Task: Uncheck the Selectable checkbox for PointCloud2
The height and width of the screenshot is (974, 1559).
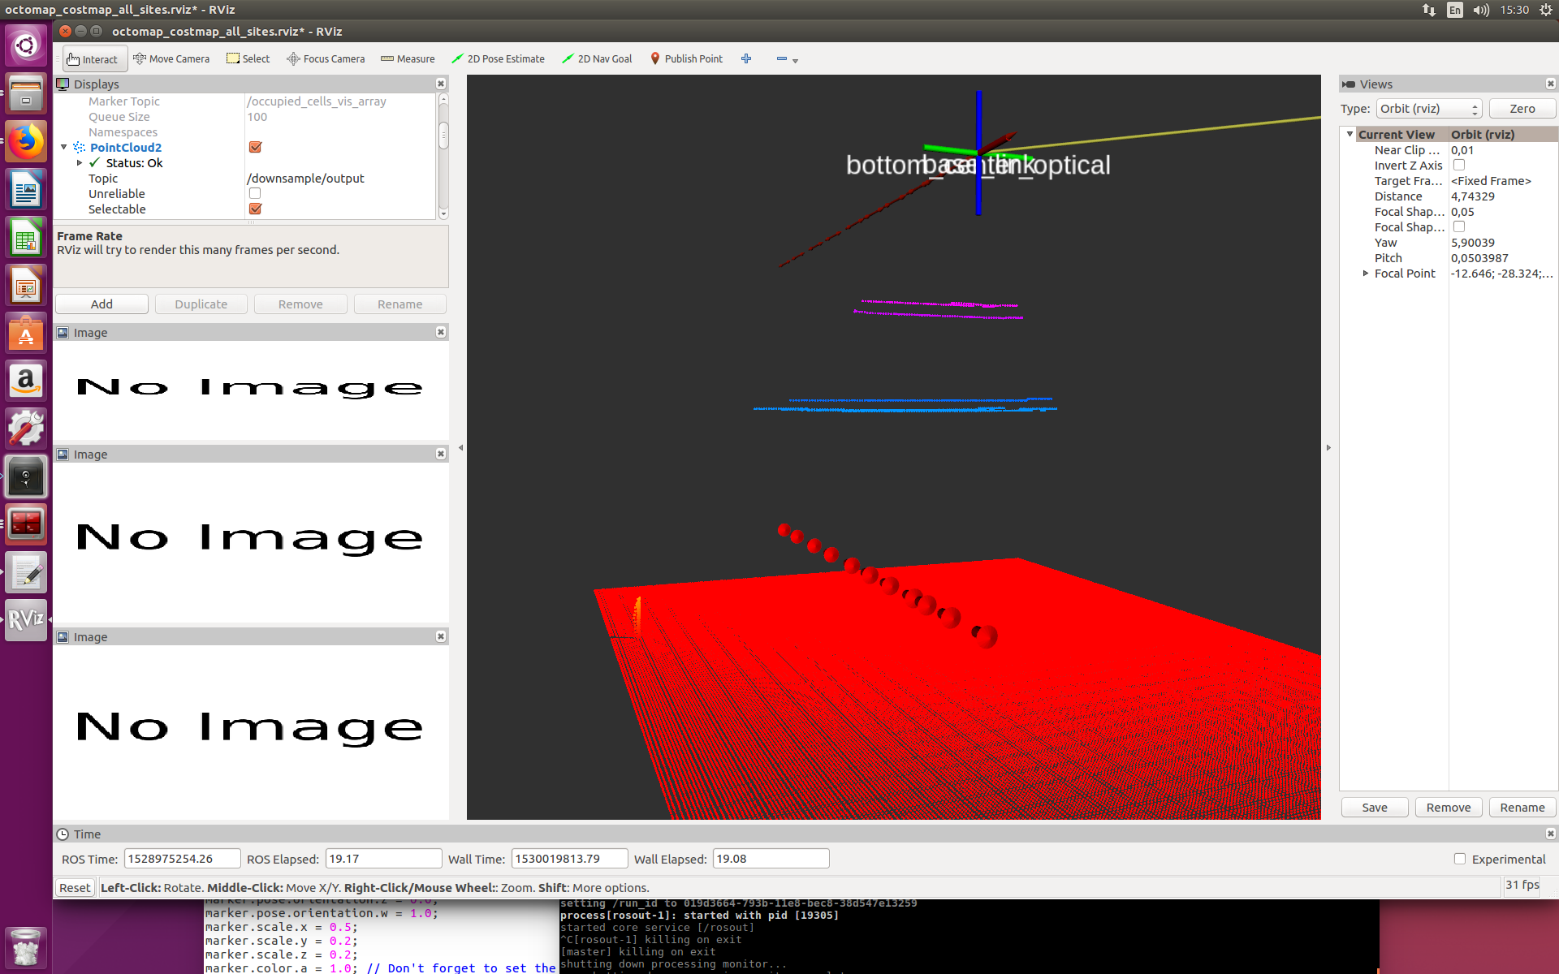Action: pyautogui.click(x=255, y=209)
